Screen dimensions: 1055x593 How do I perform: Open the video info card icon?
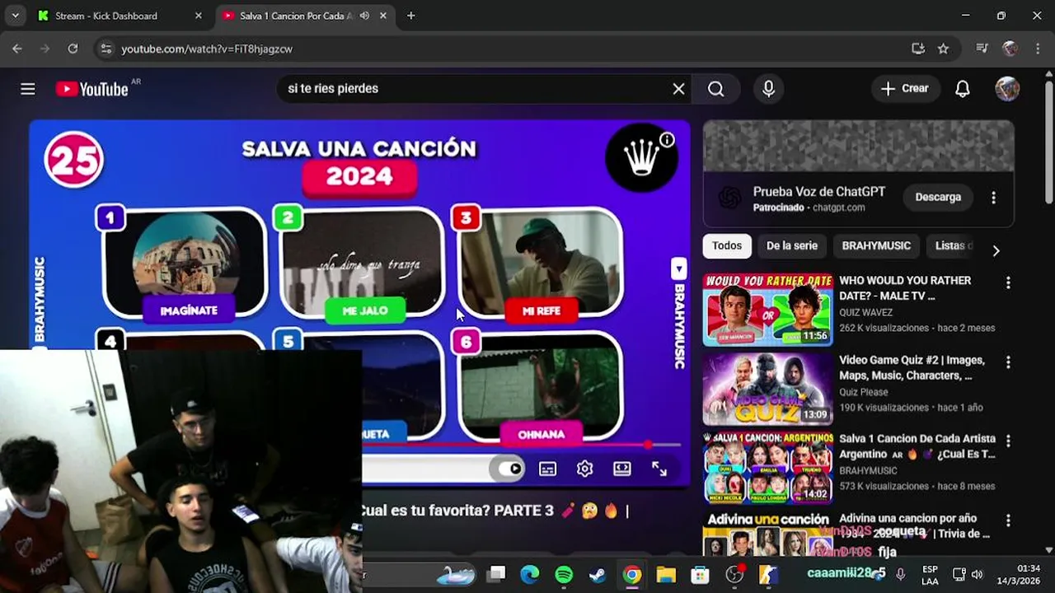point(667,140)
